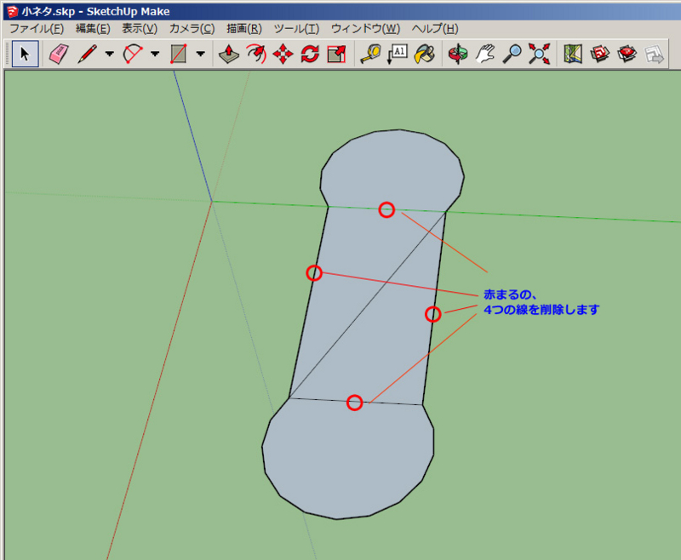681x560 pixels.
Task: Select the Tape Measure tool
Action: tap(370, 54)
